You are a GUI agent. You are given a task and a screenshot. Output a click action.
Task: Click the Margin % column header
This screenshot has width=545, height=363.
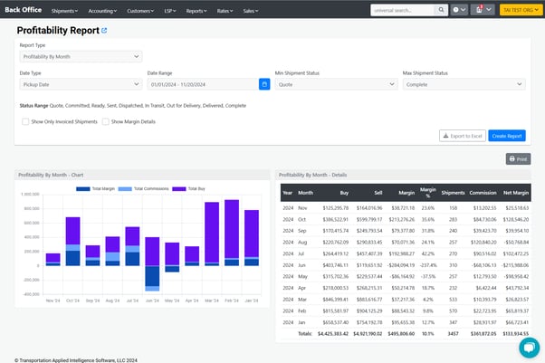[x=428, y=193]
